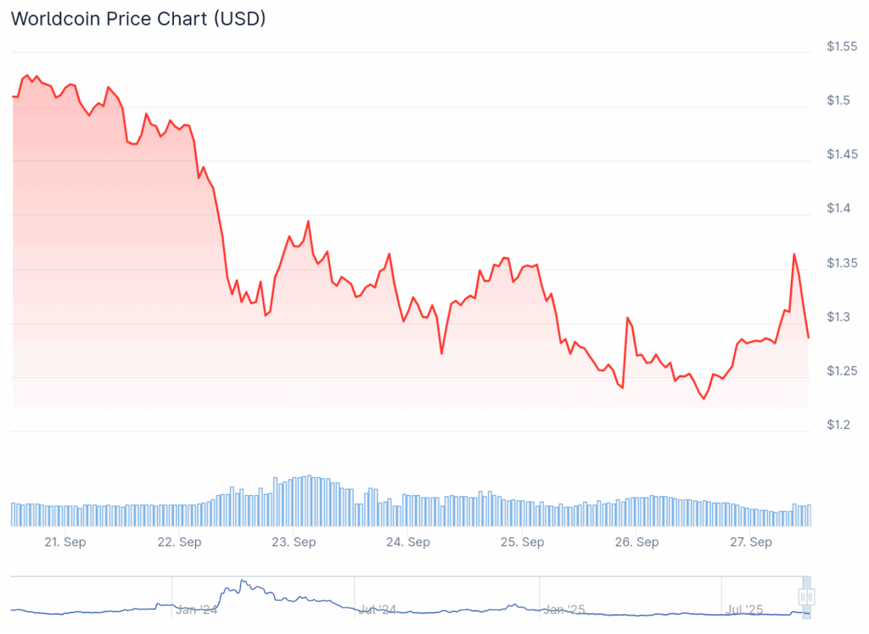Click the 26 Sep date label
The width and height of the screenshot is (869, 634).
636,542
